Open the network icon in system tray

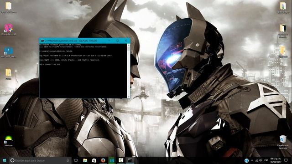coord(256,160)
